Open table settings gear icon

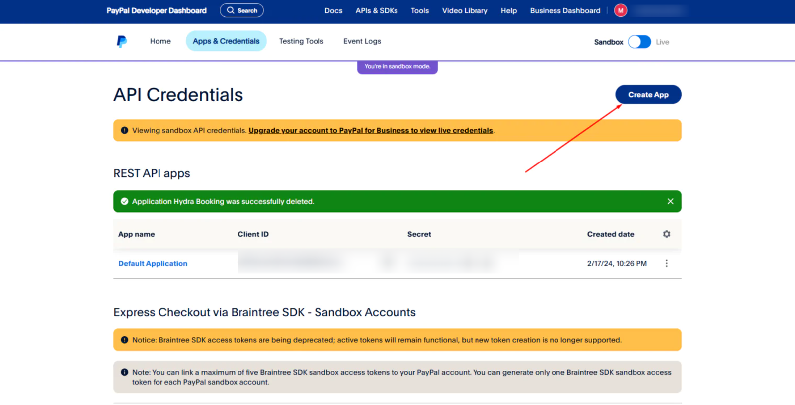pos(667,234)
